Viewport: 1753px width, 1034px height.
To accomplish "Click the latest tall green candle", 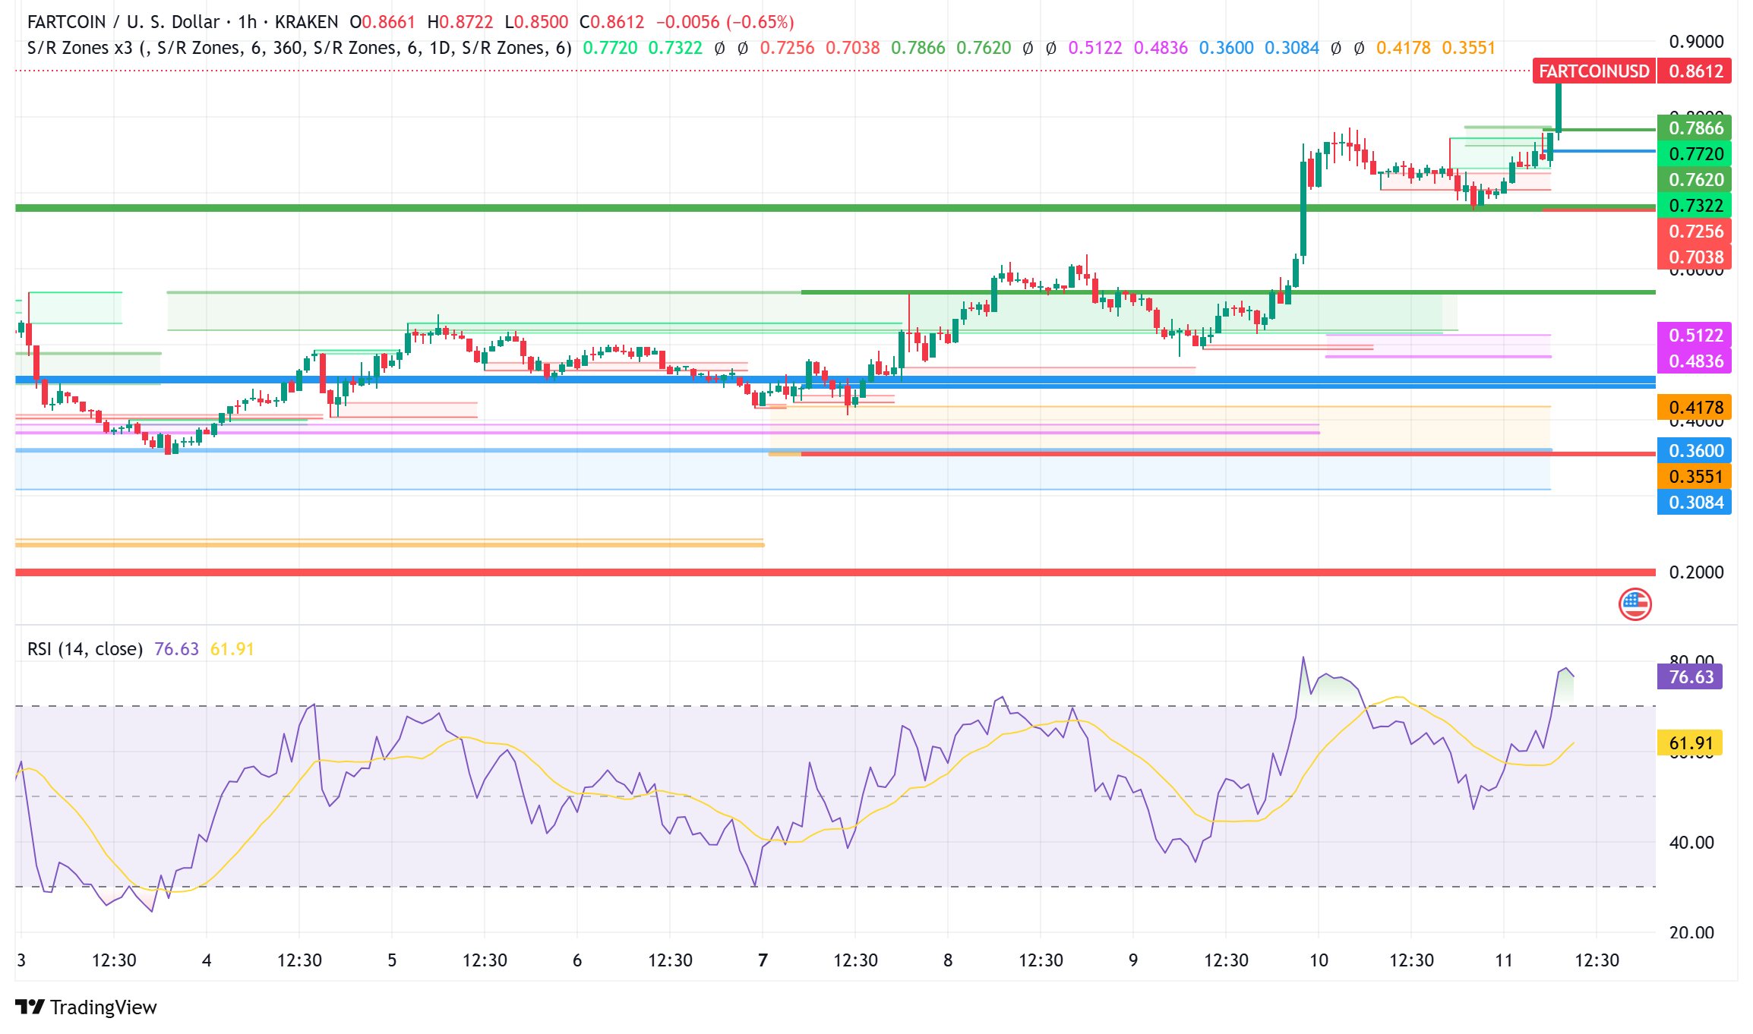I will [1559, 106].
